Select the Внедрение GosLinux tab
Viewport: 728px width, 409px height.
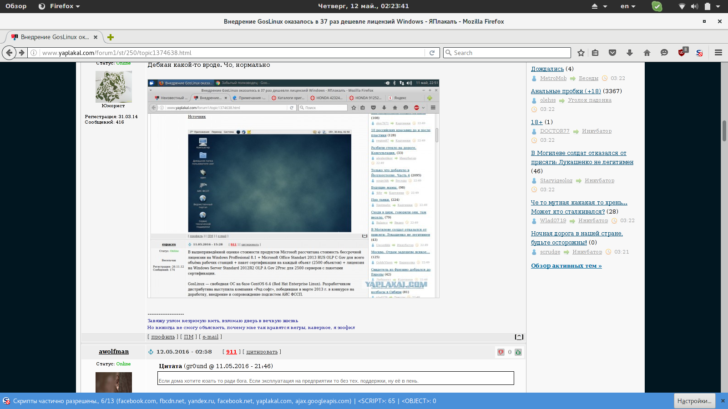tap(55, 37)
